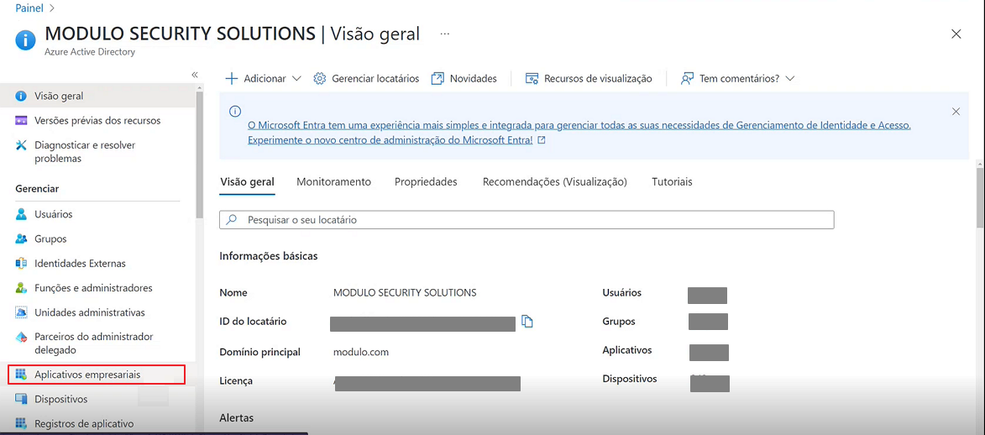The width and height of the screenshot is (985, 435).
Task: Click the Unidades administrativas icon
Action: pyautogui.click(x=21, y=312)
